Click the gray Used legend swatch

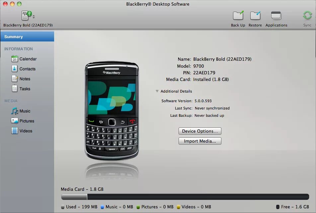[x=63, y=207]
